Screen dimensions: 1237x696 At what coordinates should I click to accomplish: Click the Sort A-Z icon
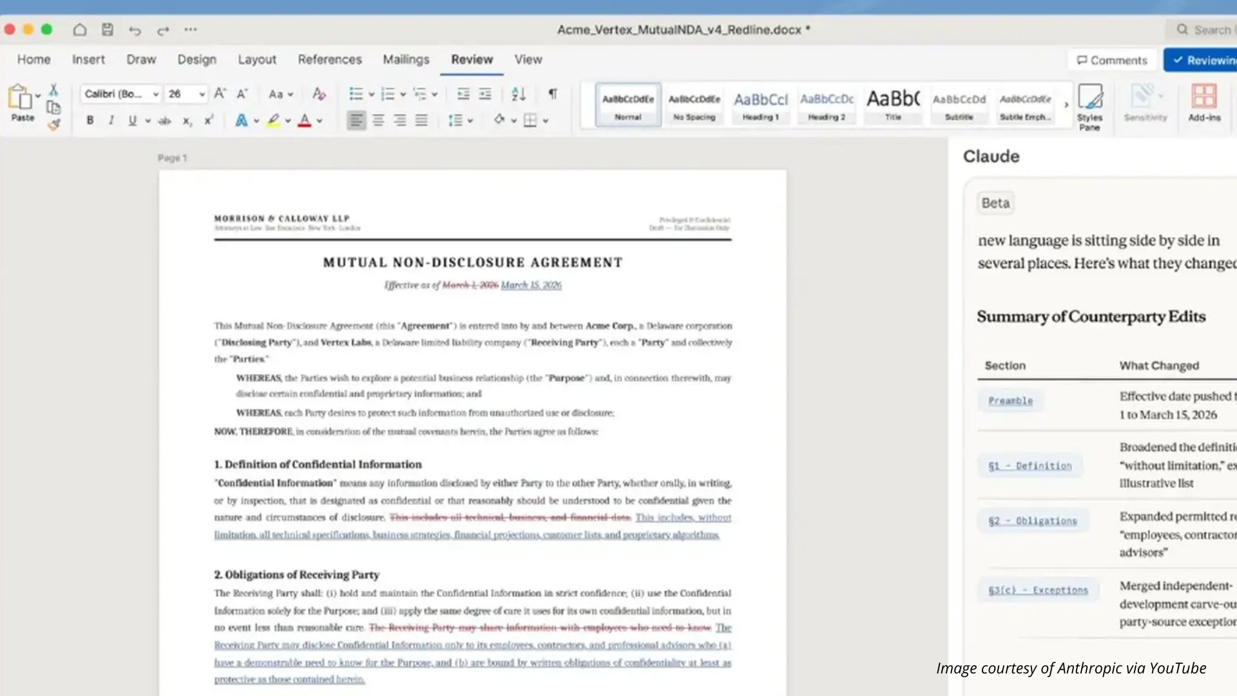pyautogui.click(x=519, y=94)
